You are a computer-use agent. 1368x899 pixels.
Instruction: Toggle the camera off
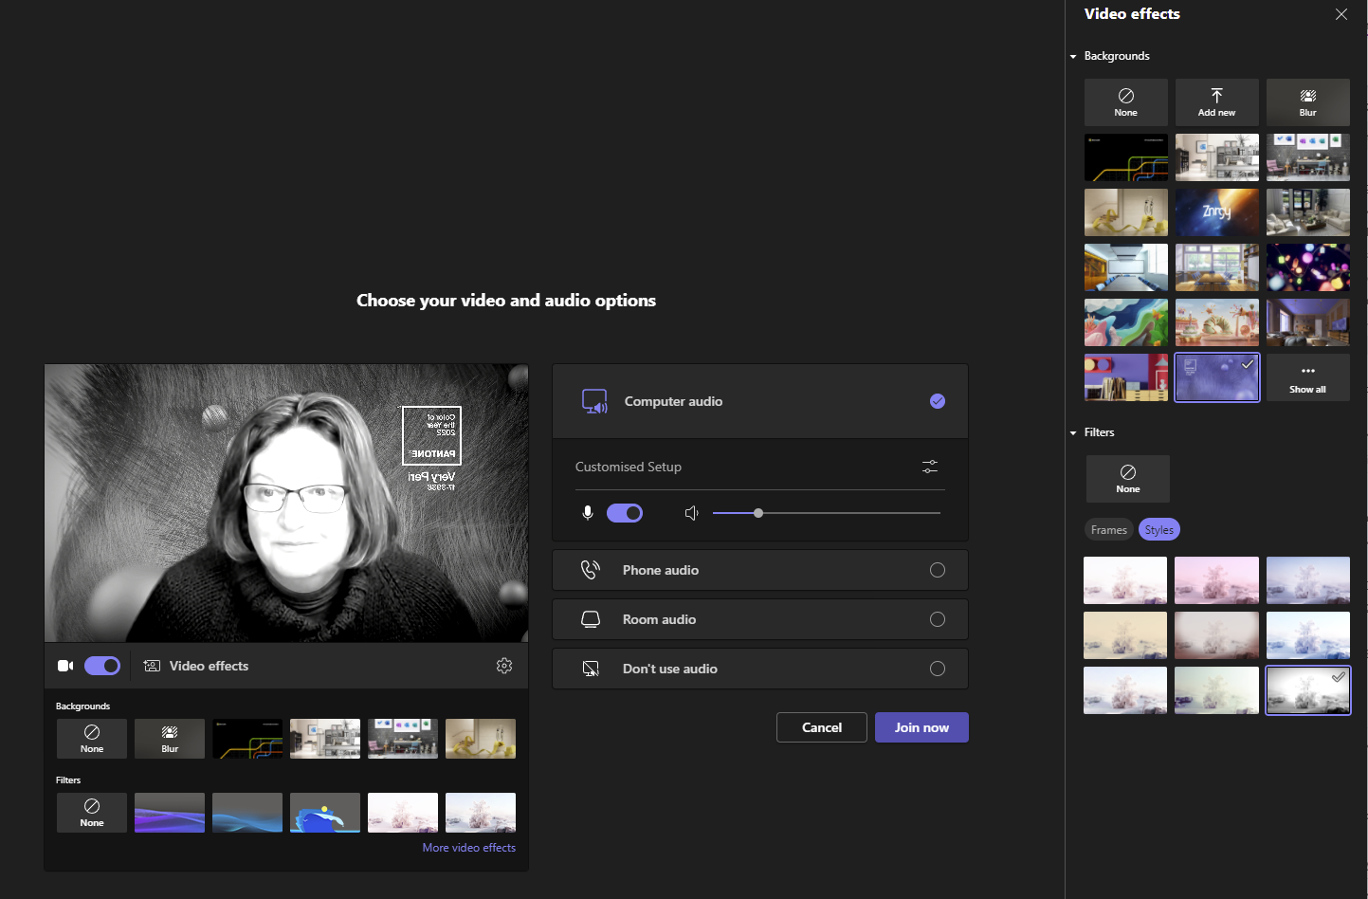pyautogui.click(x=102, y=665)
